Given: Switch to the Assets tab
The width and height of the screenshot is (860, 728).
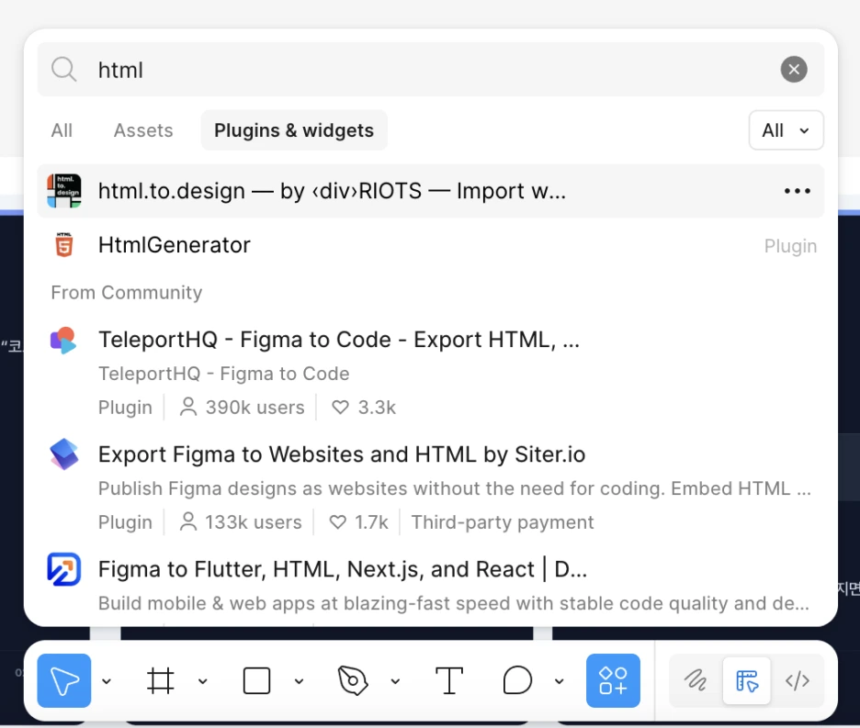Looking at the screenshot, I should 143,130.
